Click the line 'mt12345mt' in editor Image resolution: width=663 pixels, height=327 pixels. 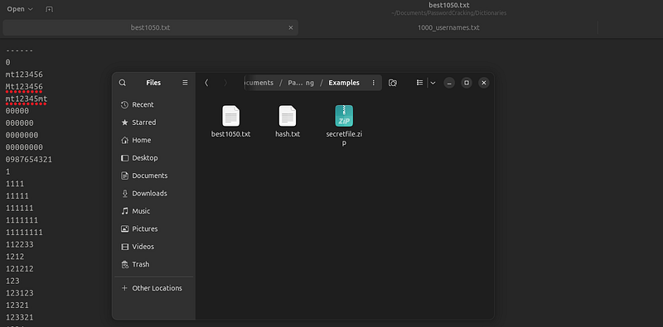click(x=27, y=99)
